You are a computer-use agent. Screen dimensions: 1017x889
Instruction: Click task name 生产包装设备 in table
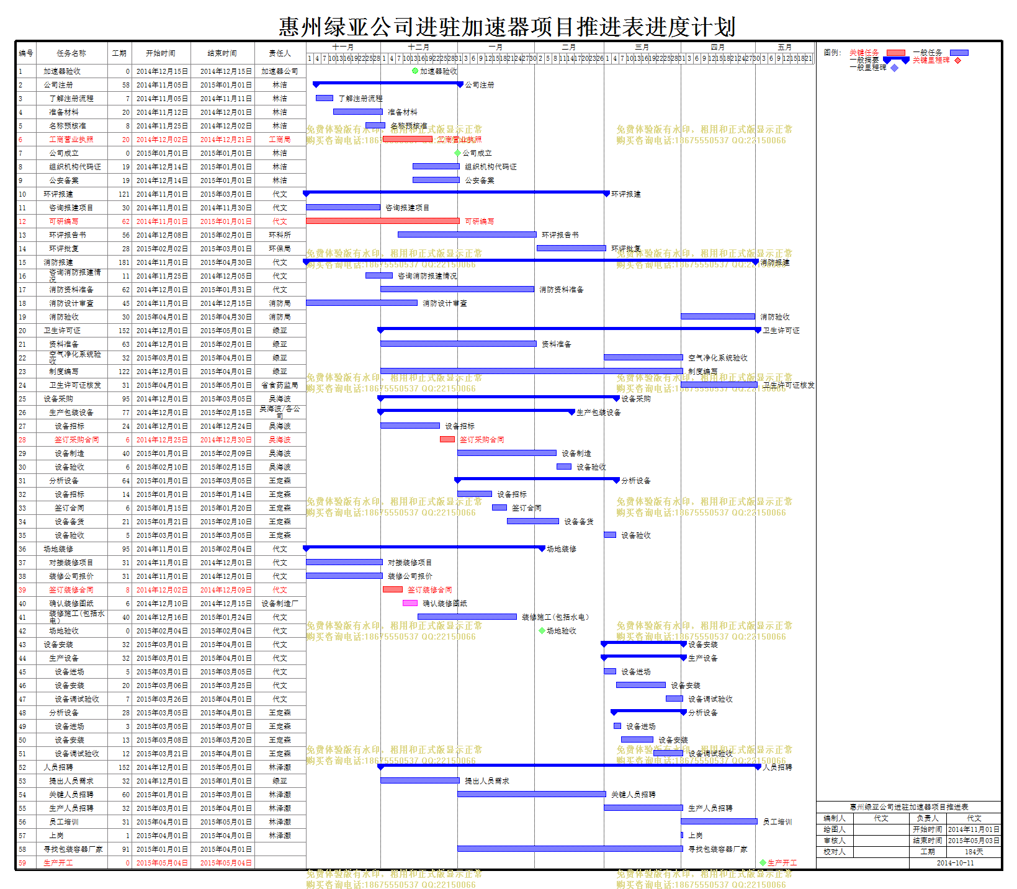71,413
